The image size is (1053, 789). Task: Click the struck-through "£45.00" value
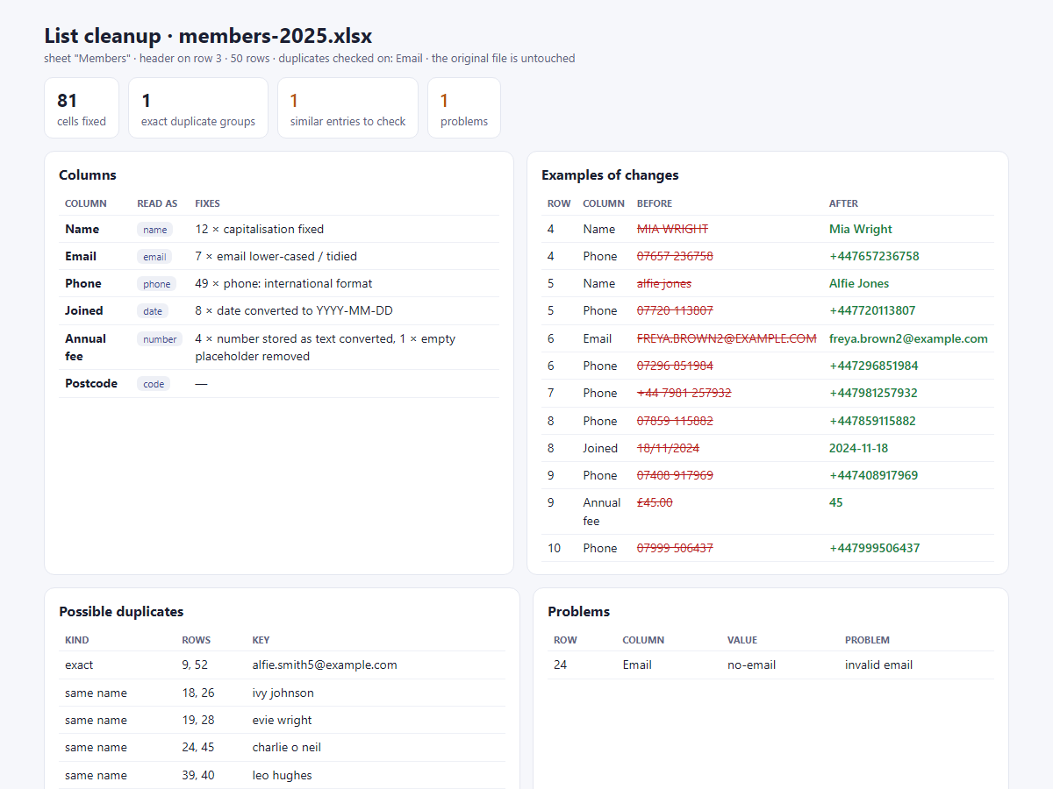tap(655, 502)
